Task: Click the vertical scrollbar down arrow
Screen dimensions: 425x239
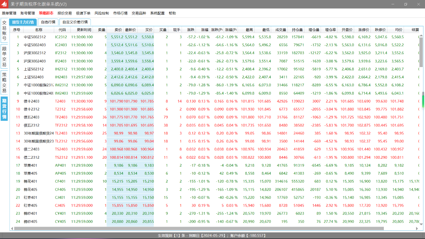Action: pyautogui.click(x=421, y=224)
